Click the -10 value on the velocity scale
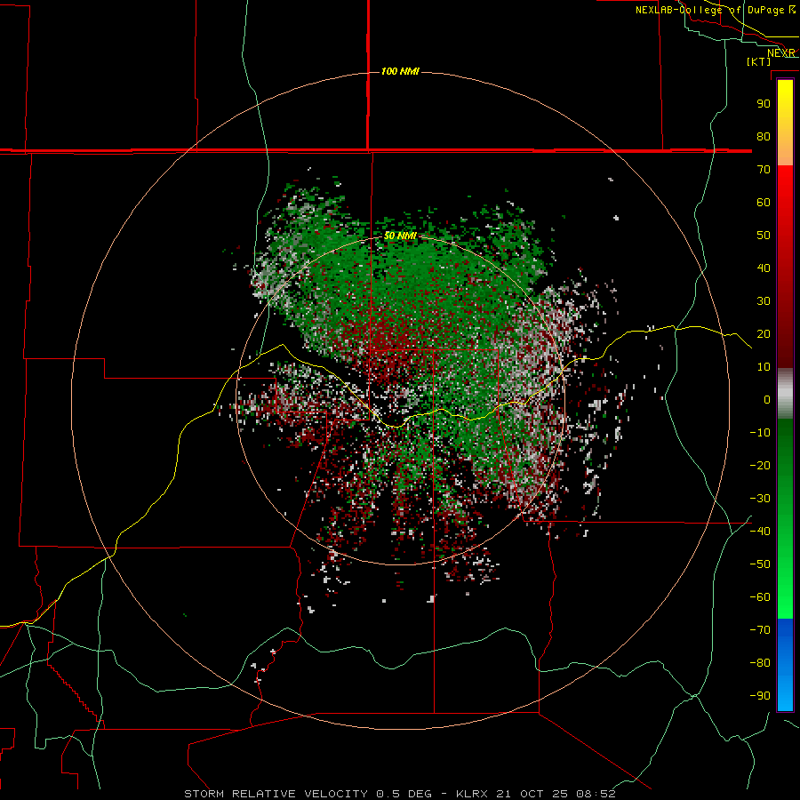Viewport: 800px width, 800px height. 760,433
